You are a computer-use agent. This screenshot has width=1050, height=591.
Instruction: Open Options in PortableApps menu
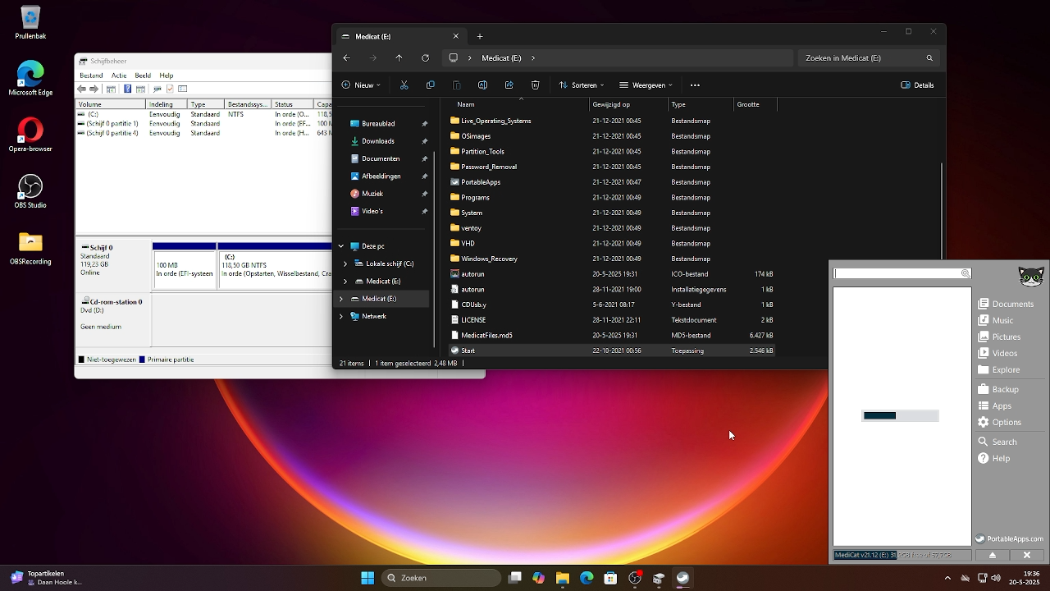[x=999, y=422]
